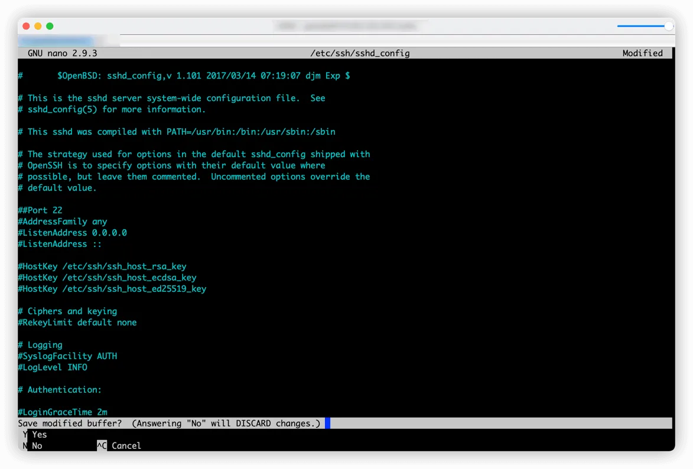Minimize window using the yellow button

[x=38, y=26]
